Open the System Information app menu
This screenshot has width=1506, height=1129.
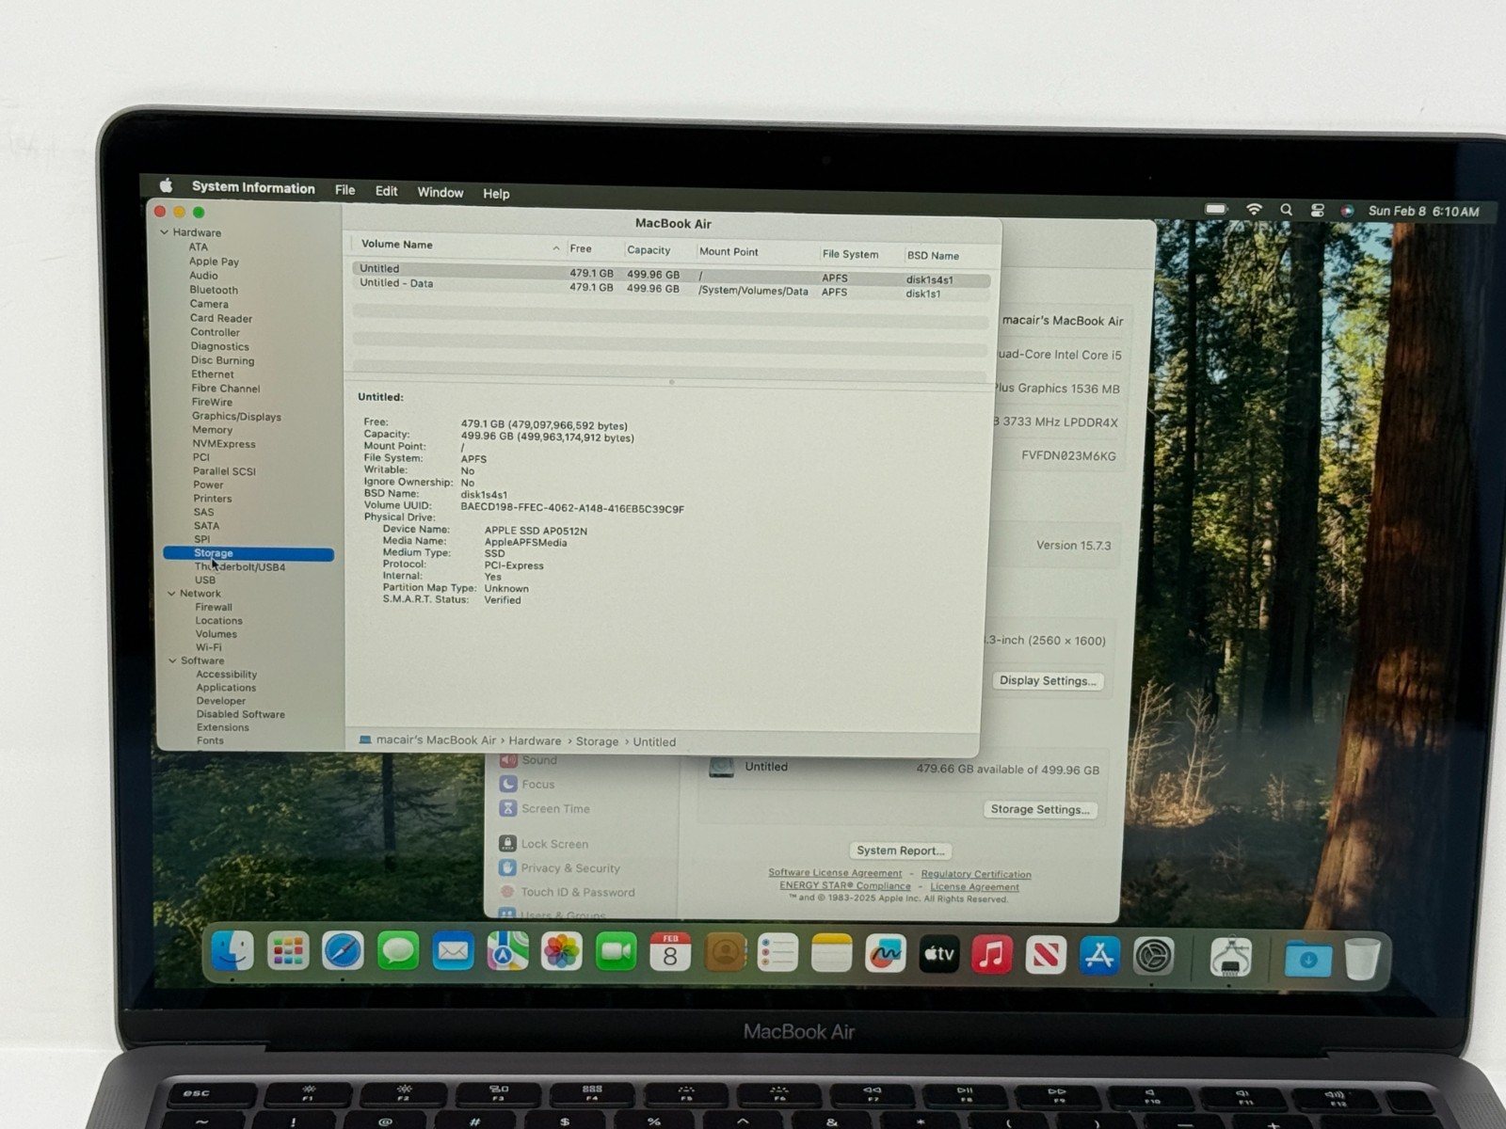253,187
